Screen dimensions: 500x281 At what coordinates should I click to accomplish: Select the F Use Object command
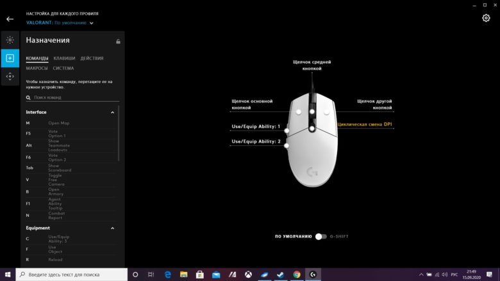tap(71, 250)
